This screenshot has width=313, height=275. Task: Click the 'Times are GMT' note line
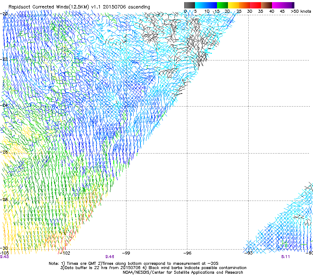coord(134,264)
